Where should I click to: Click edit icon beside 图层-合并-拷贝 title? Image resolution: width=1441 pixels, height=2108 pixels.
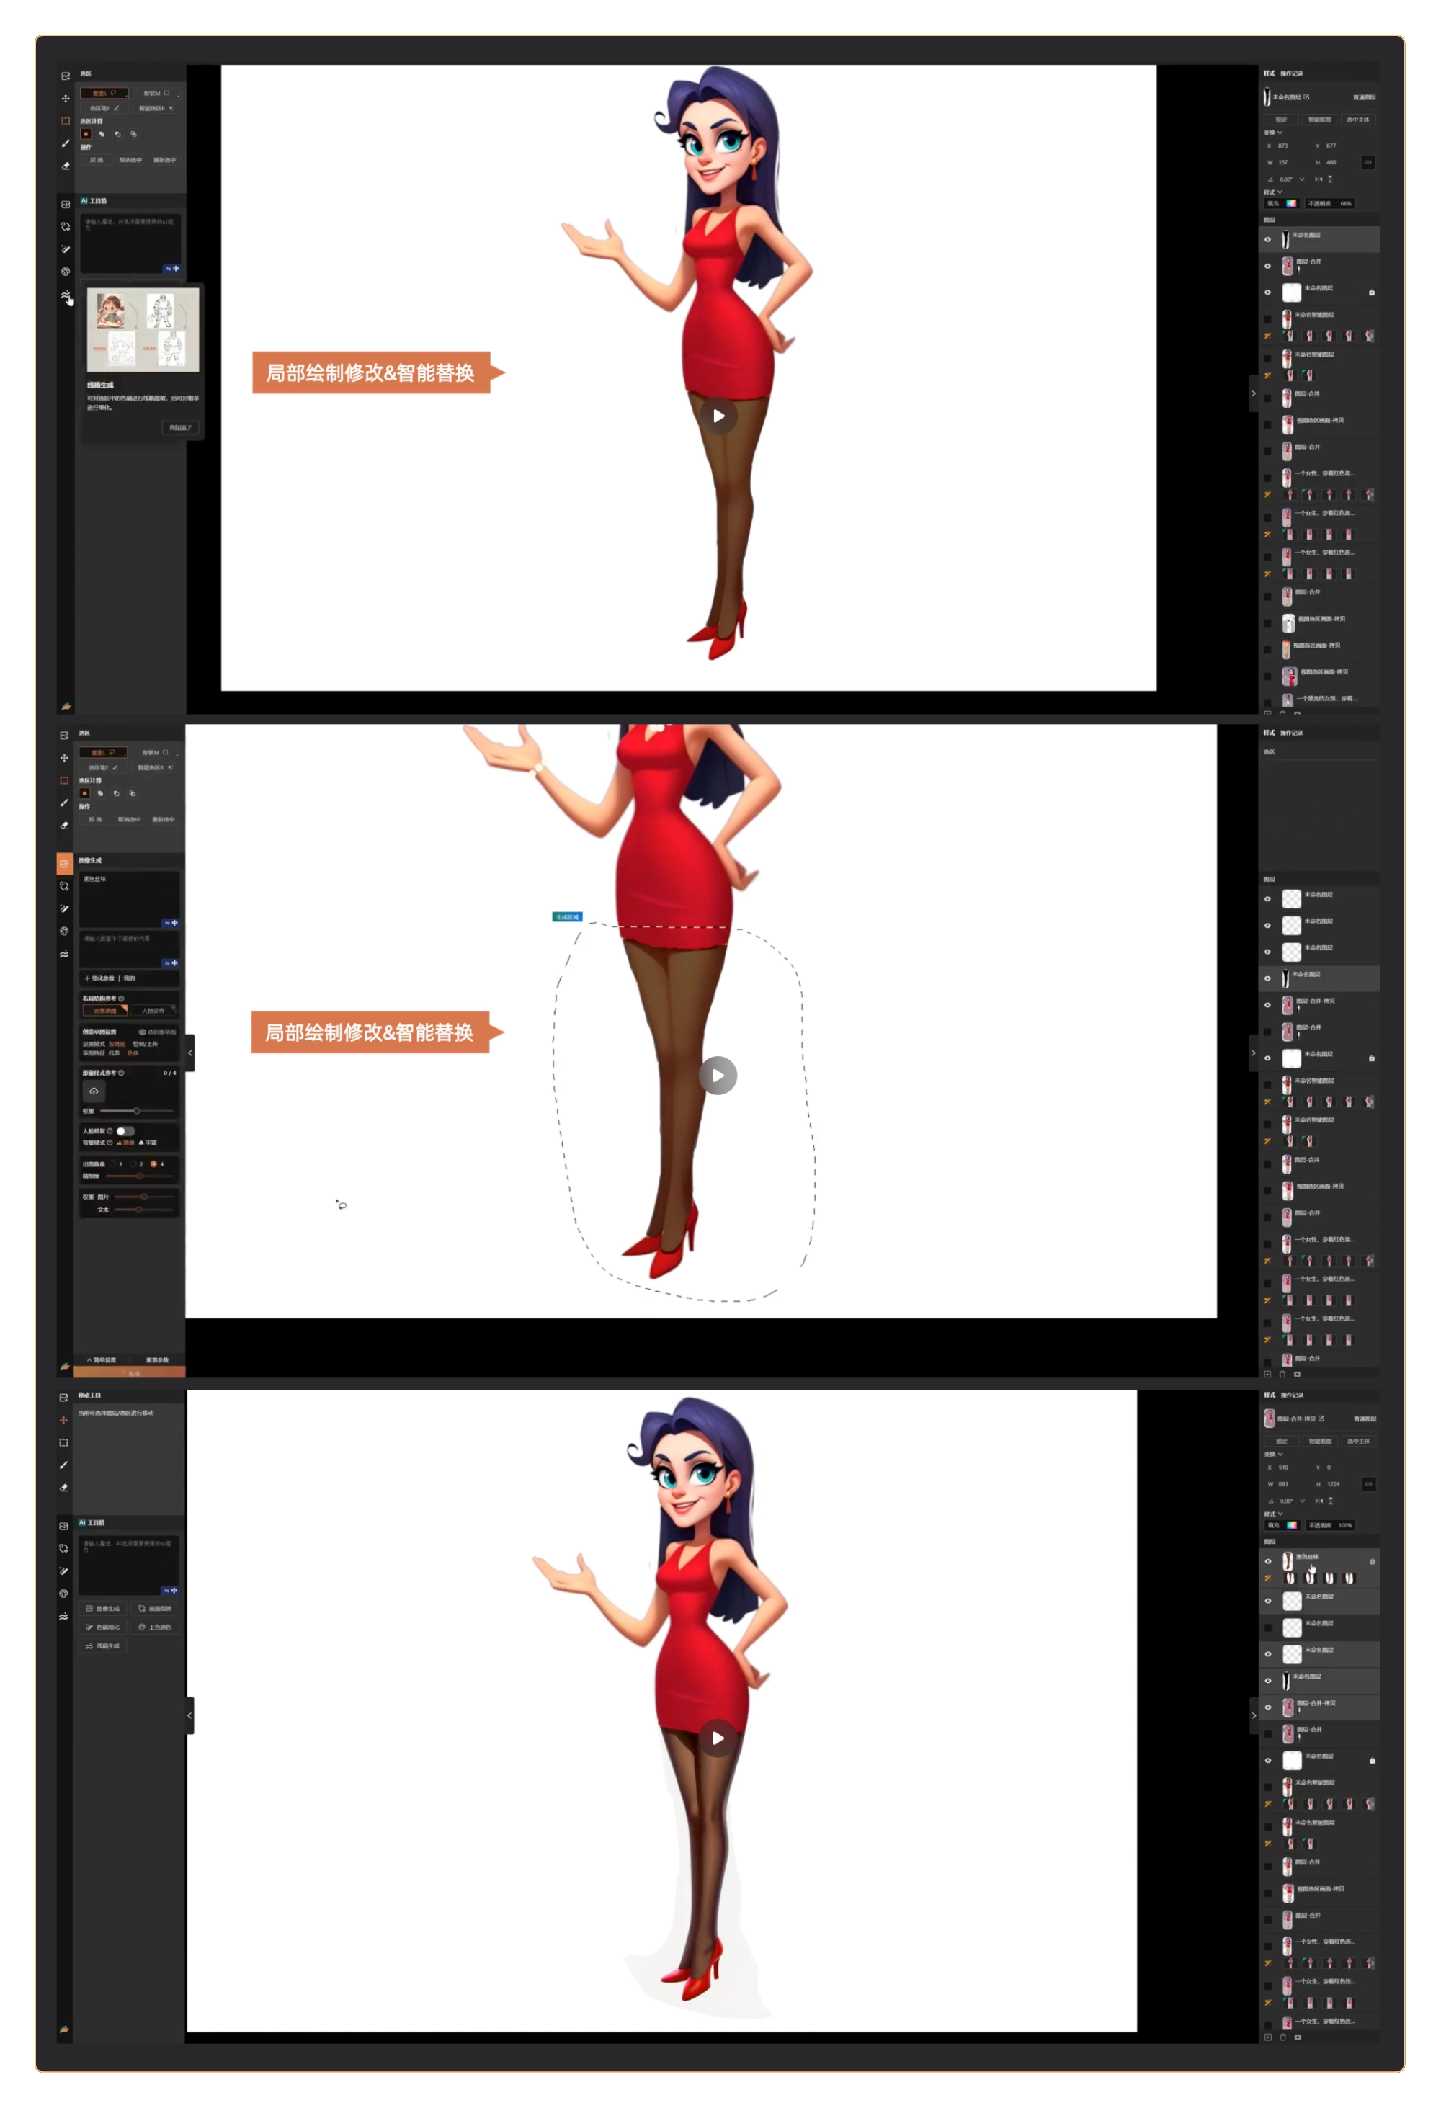(1321, 1419)
